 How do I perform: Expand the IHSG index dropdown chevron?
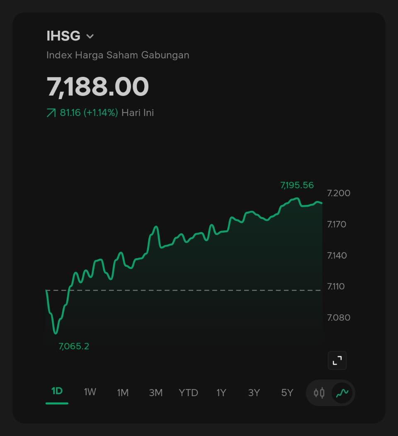coord(90,37)
